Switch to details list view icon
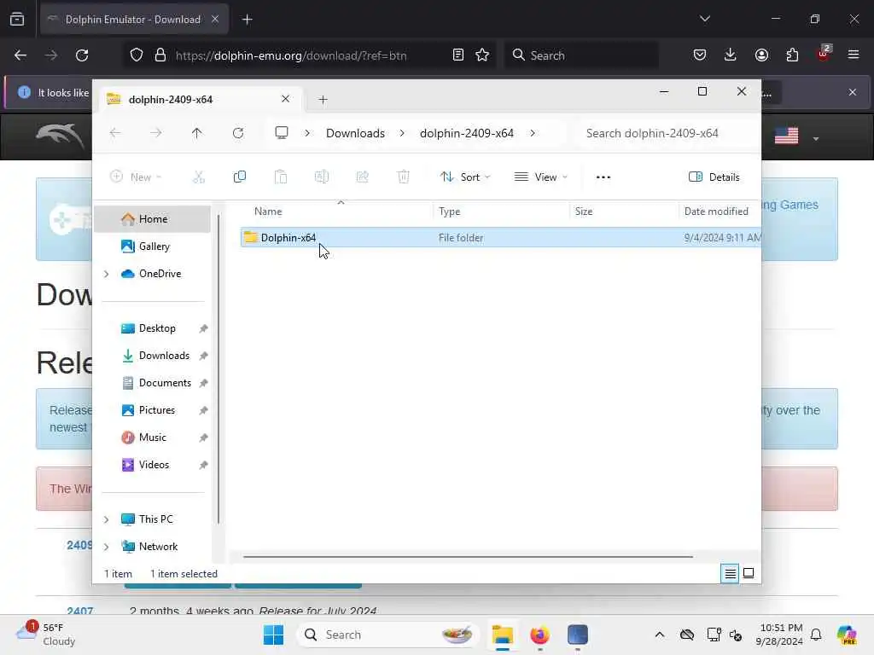874x655 pixels. 731,573
